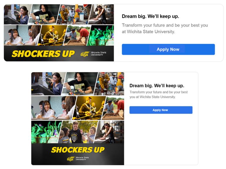Click Apply Now in the bottom ad
Viewport: 226px width, 169px height.
pos(161,110)
